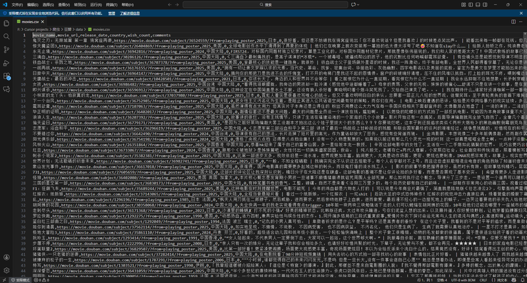Open the Manage gear icon
This screenshot has width=527, height=283.
point(7,270)
